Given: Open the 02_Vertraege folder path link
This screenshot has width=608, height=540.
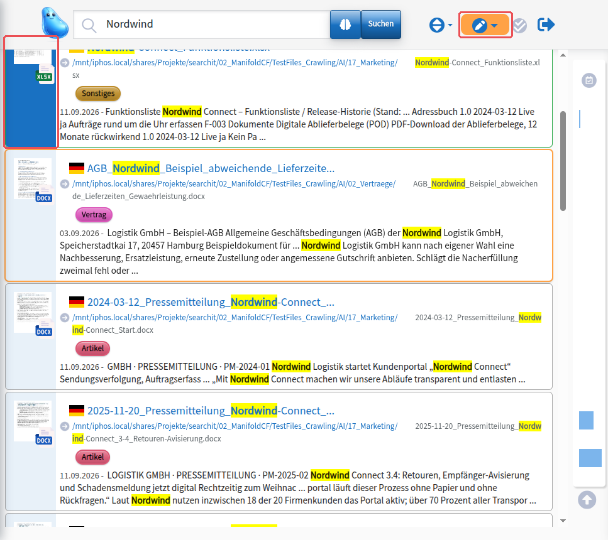Looking at the screenshot, I should 234,183.
